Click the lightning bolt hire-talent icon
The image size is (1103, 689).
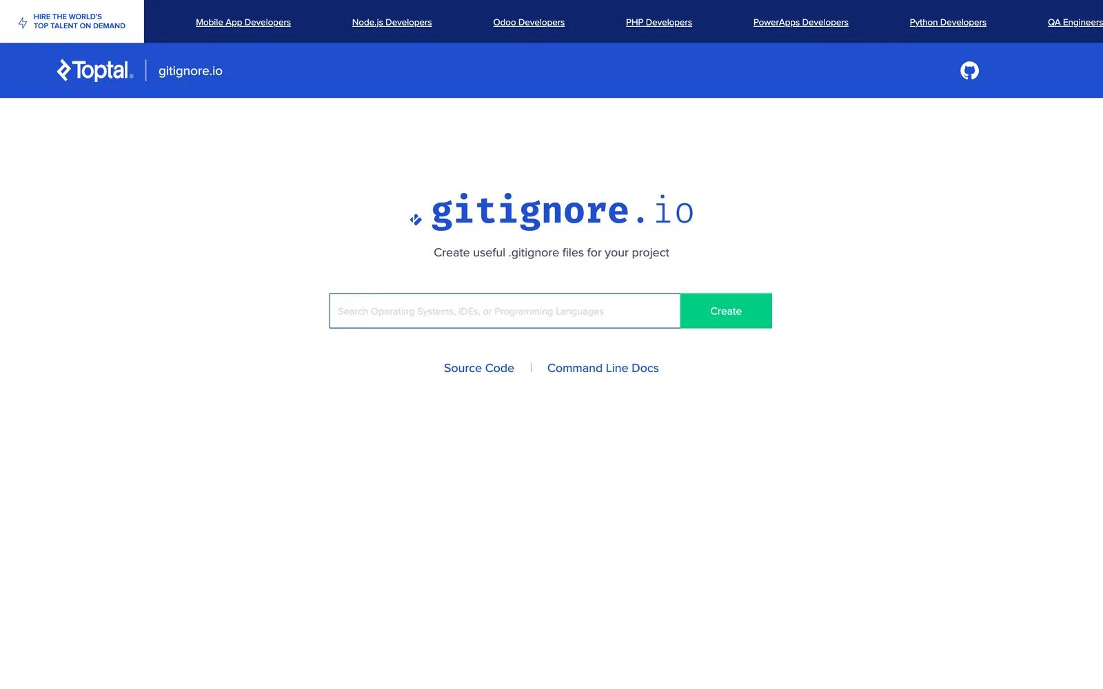tap(23, 22)
